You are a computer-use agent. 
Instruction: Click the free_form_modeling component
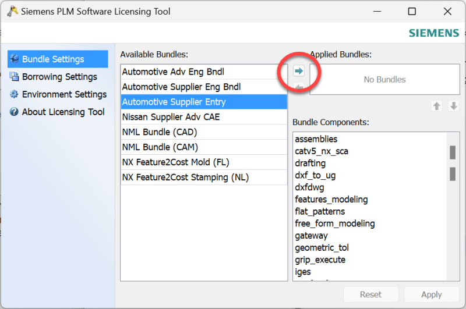point(334,223)
